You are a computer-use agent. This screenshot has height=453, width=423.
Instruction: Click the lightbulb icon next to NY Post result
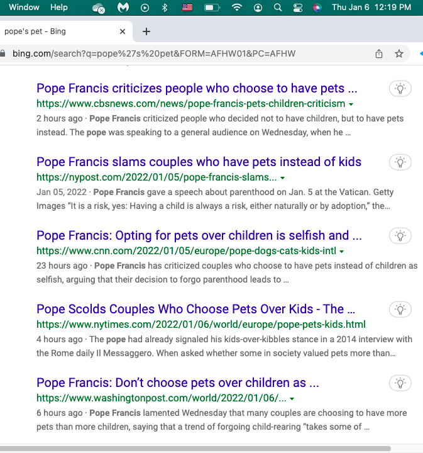tap(400, 162)
